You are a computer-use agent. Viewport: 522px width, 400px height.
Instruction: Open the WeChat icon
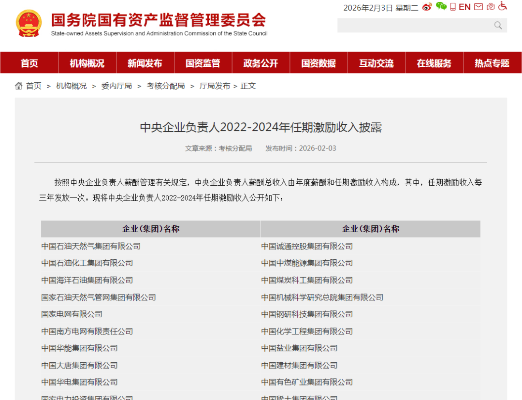click(441, 6)
